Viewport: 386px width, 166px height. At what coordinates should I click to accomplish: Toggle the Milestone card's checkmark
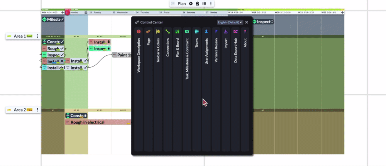point(62,19)
